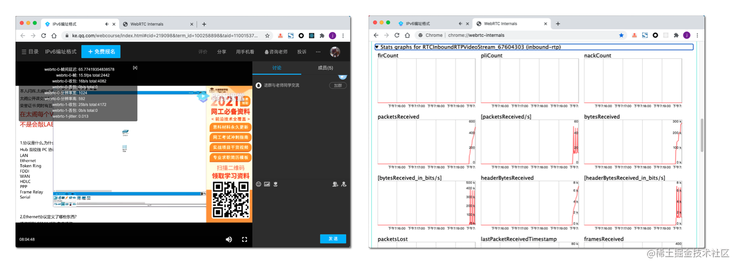Switch the video to fullscreen
This screenshot has width=738, height=267.
pyautogui.click(x=244, y=239)
